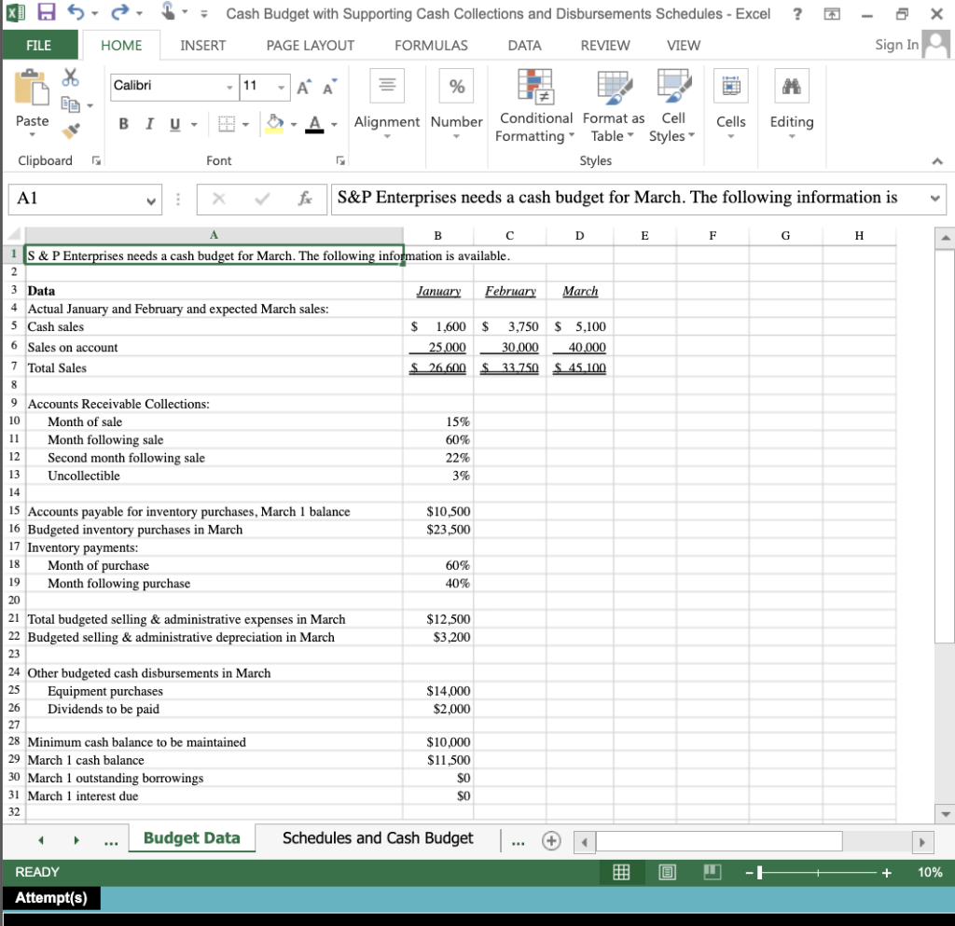Image resolution: width=955 pixels, height=926 pixels.
Task: Switch to Page Layout view in status bar
Action: click(x=667, y=873)
